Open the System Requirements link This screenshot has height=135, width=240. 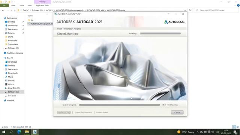(x=83, y=112)
